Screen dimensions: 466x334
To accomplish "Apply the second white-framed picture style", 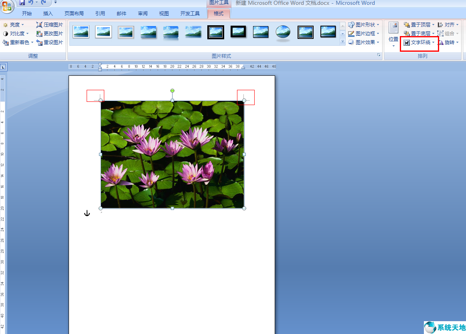I will tap(103, 32).
